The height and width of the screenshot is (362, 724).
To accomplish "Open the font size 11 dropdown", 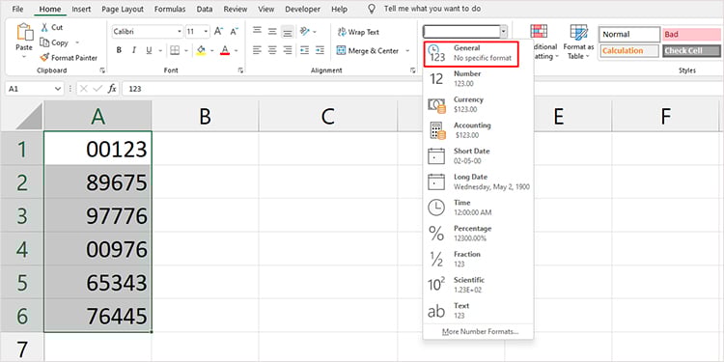I will [206, 32].
